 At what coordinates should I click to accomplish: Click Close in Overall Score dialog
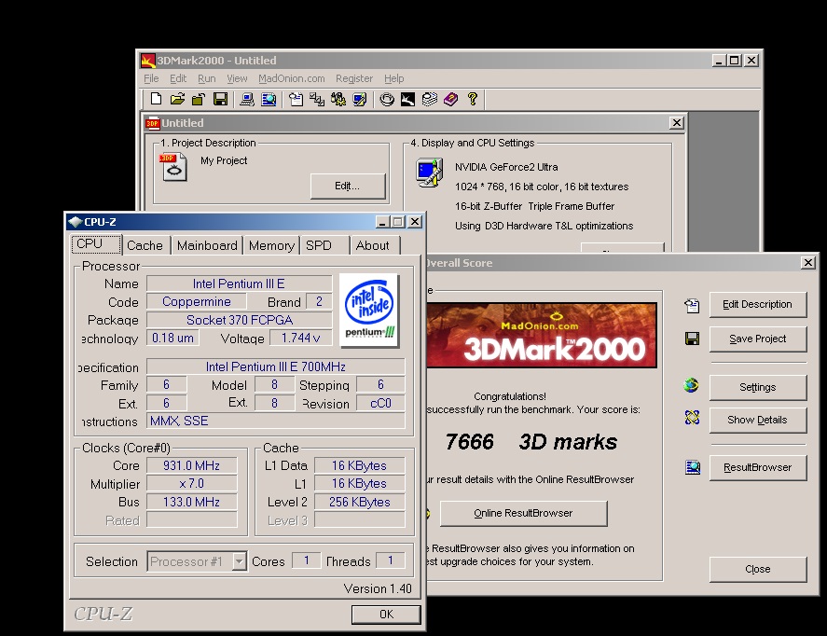(x=757, y=569)
